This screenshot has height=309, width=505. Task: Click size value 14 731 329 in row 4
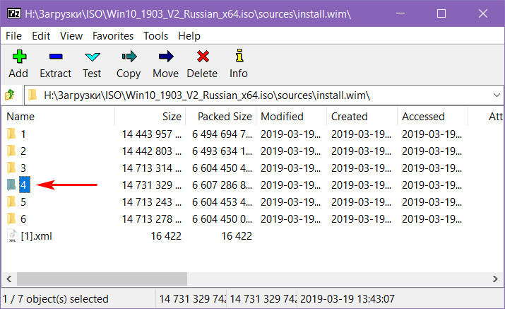[x=151, y=185]
